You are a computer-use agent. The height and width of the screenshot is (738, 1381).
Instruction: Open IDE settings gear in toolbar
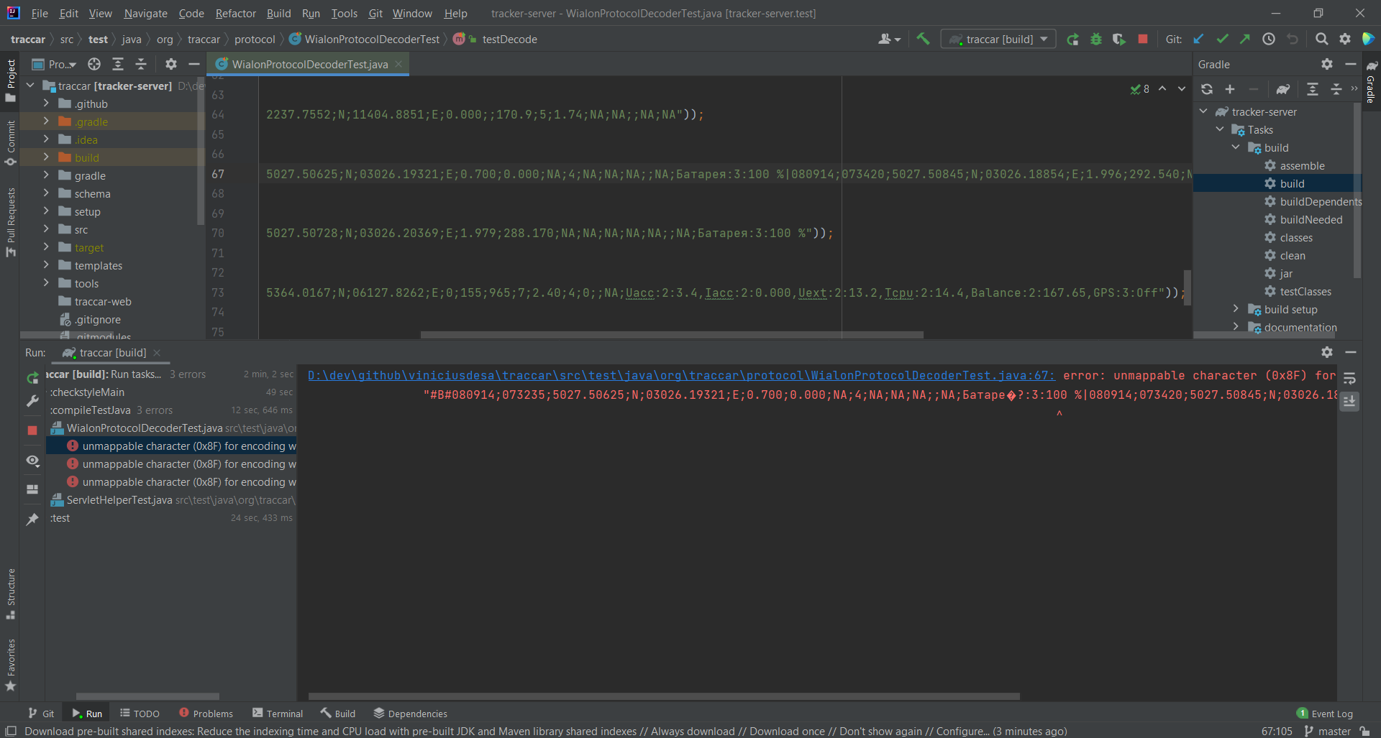coord(1344,39)
